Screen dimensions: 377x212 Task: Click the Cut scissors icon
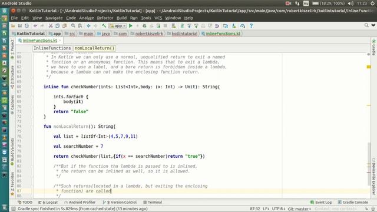click(x=51, y=26)
